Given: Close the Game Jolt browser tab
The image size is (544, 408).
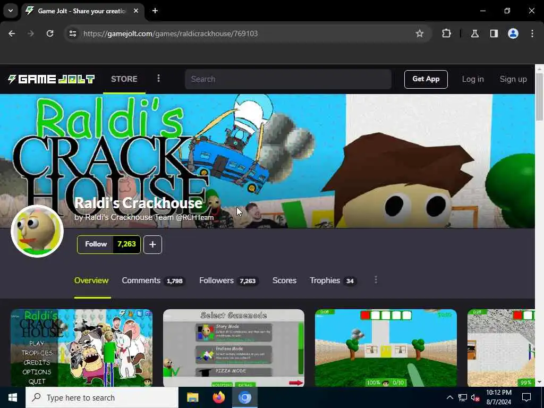Looking at the screenshot, I should click(x=136, y=11).
